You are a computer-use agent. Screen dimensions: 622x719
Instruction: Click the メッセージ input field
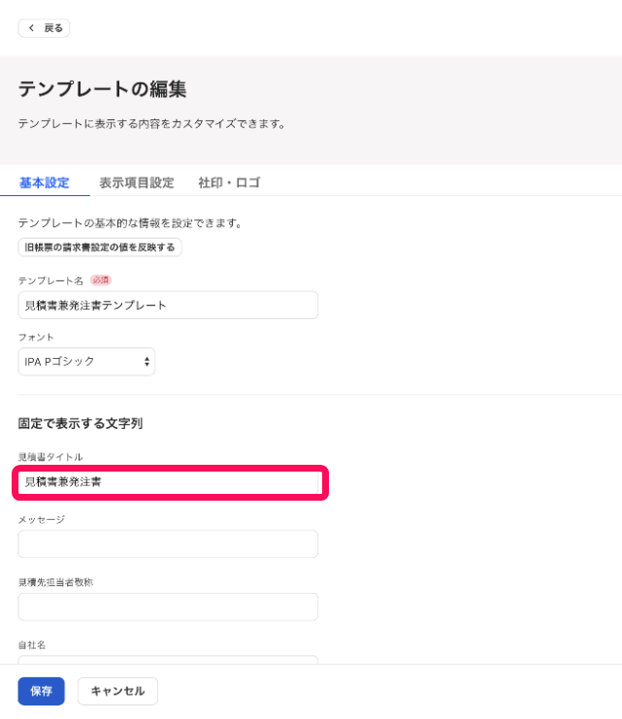168,543
